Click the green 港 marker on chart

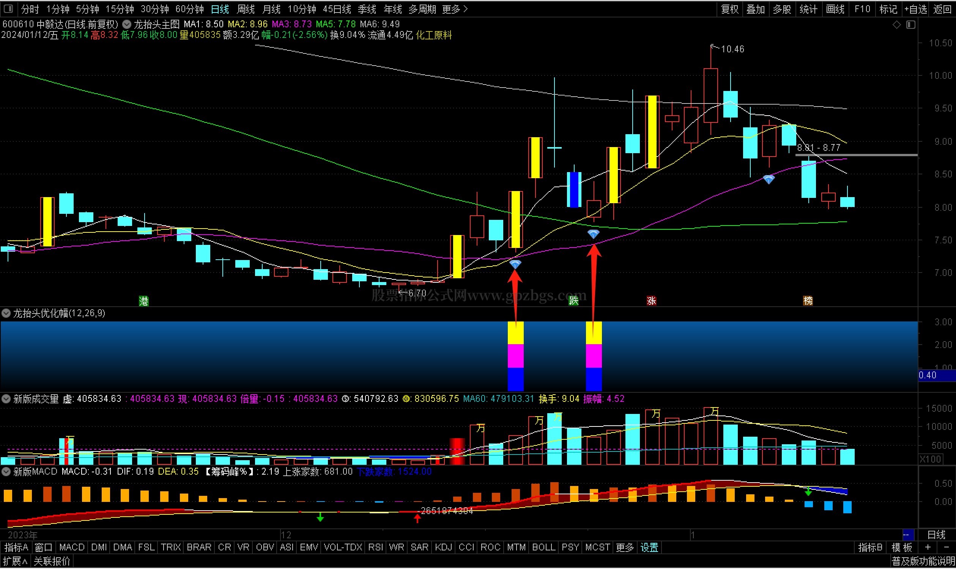click(143, 301)
